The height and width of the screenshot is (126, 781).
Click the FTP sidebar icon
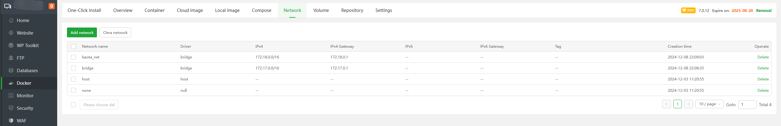click(x=11, y=58)
